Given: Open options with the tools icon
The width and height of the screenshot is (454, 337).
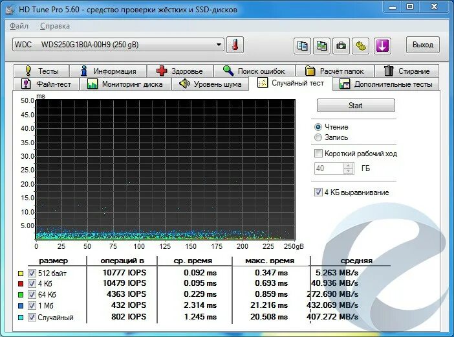Looking at the screenshot, I should [x=360, y=46].
